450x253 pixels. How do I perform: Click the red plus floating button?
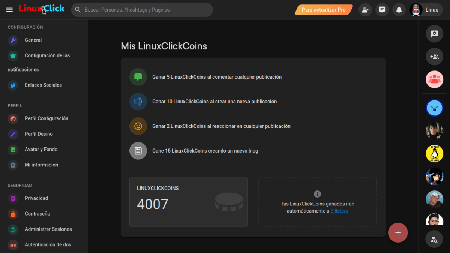pyautogui.click(x=398, y=233)
